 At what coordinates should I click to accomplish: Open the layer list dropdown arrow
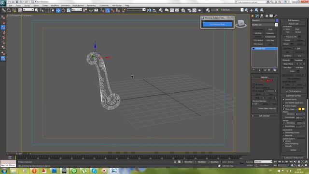242,10
